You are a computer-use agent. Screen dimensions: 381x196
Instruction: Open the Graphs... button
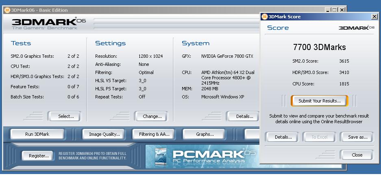(205, 134)
